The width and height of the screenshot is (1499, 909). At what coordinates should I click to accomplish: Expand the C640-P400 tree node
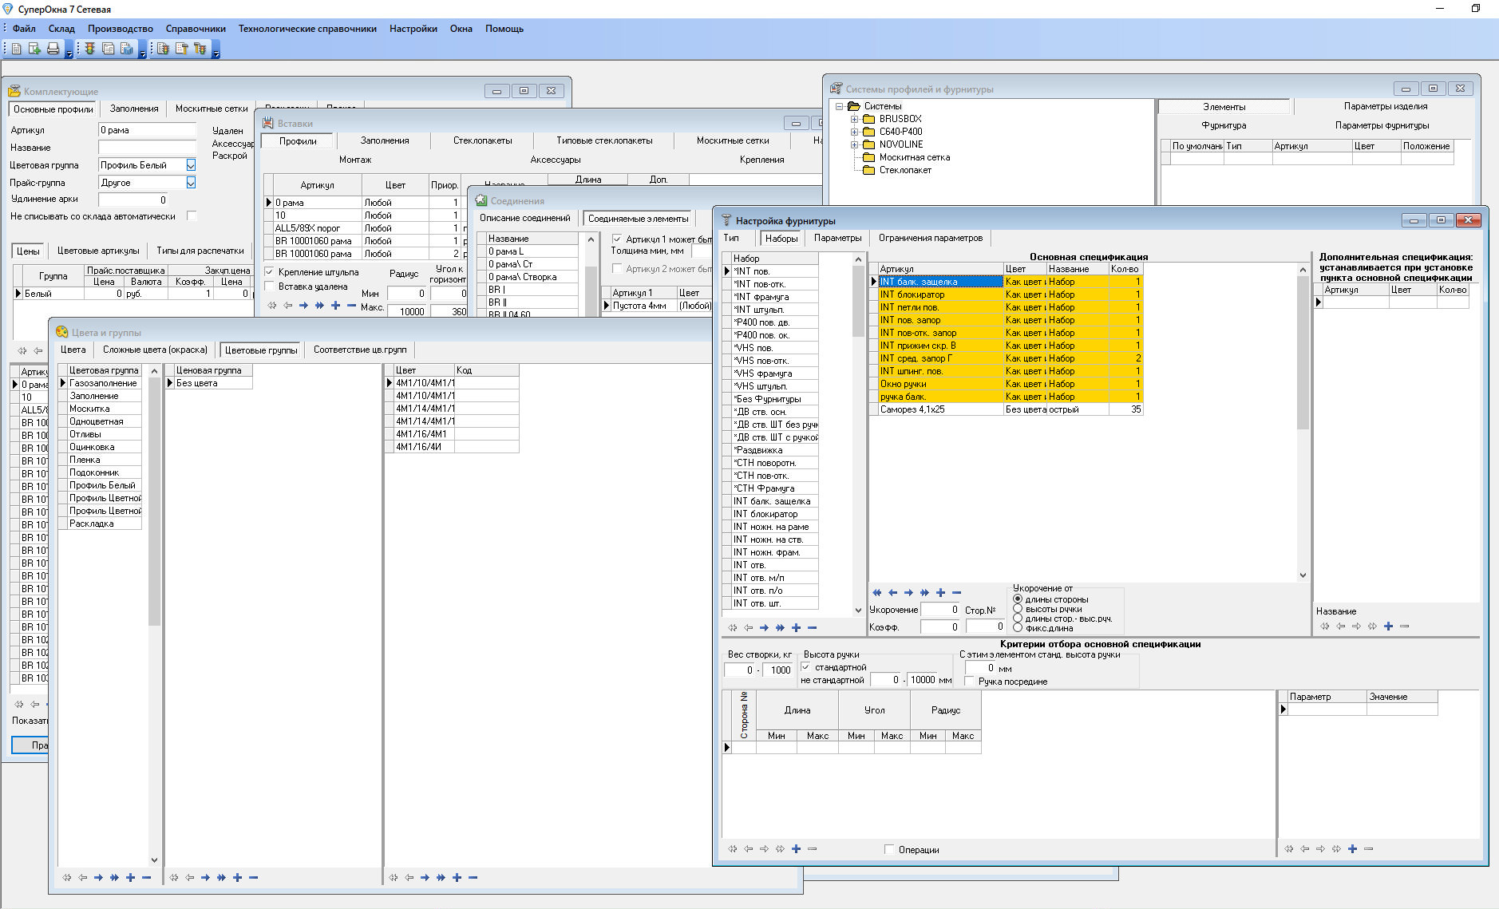[x=854, y=132]
